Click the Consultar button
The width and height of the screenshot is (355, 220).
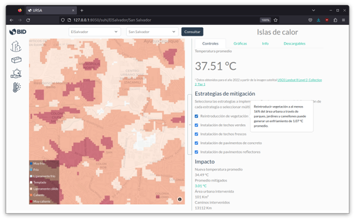(x=192, y=32)
